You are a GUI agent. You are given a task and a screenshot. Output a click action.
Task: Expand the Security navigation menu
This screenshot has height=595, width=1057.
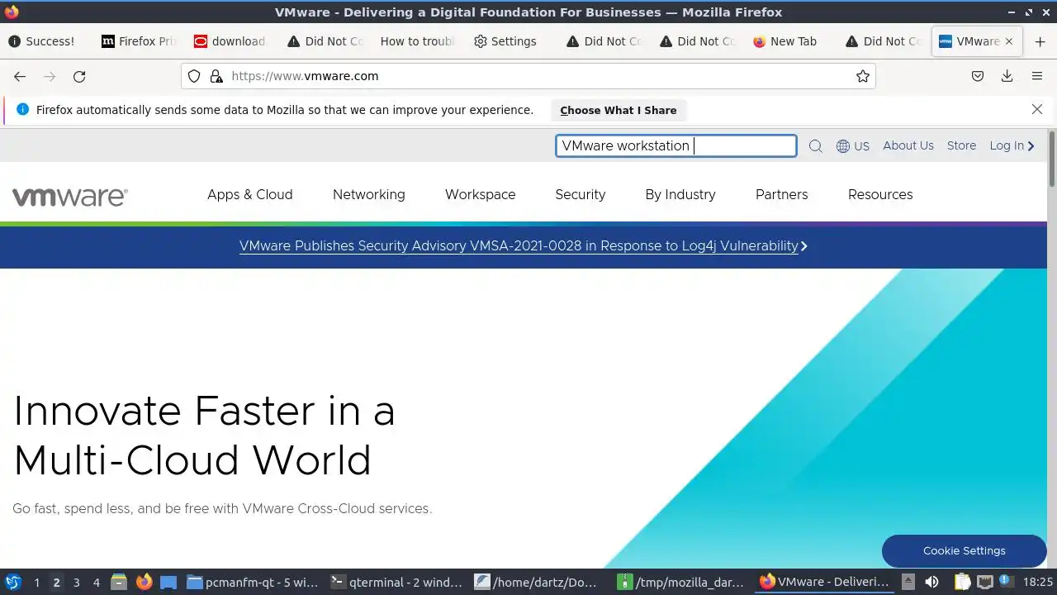click(580, 195)
